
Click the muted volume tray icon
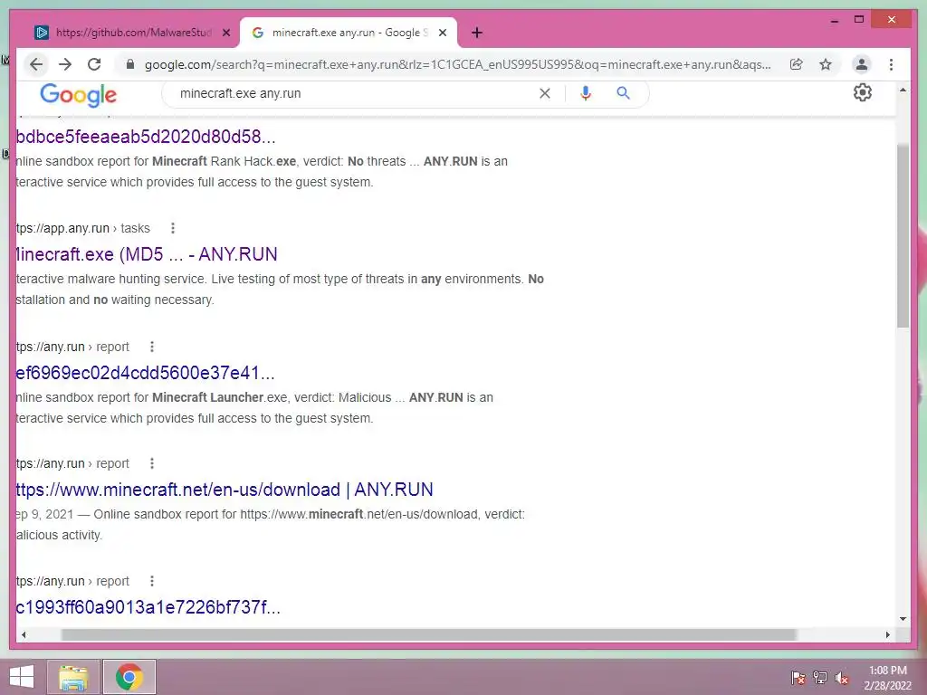pos(842,678)
